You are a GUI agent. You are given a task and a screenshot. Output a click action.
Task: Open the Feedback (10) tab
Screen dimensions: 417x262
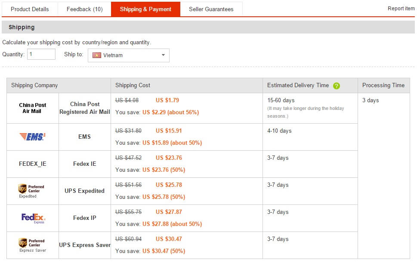[84, 9]
